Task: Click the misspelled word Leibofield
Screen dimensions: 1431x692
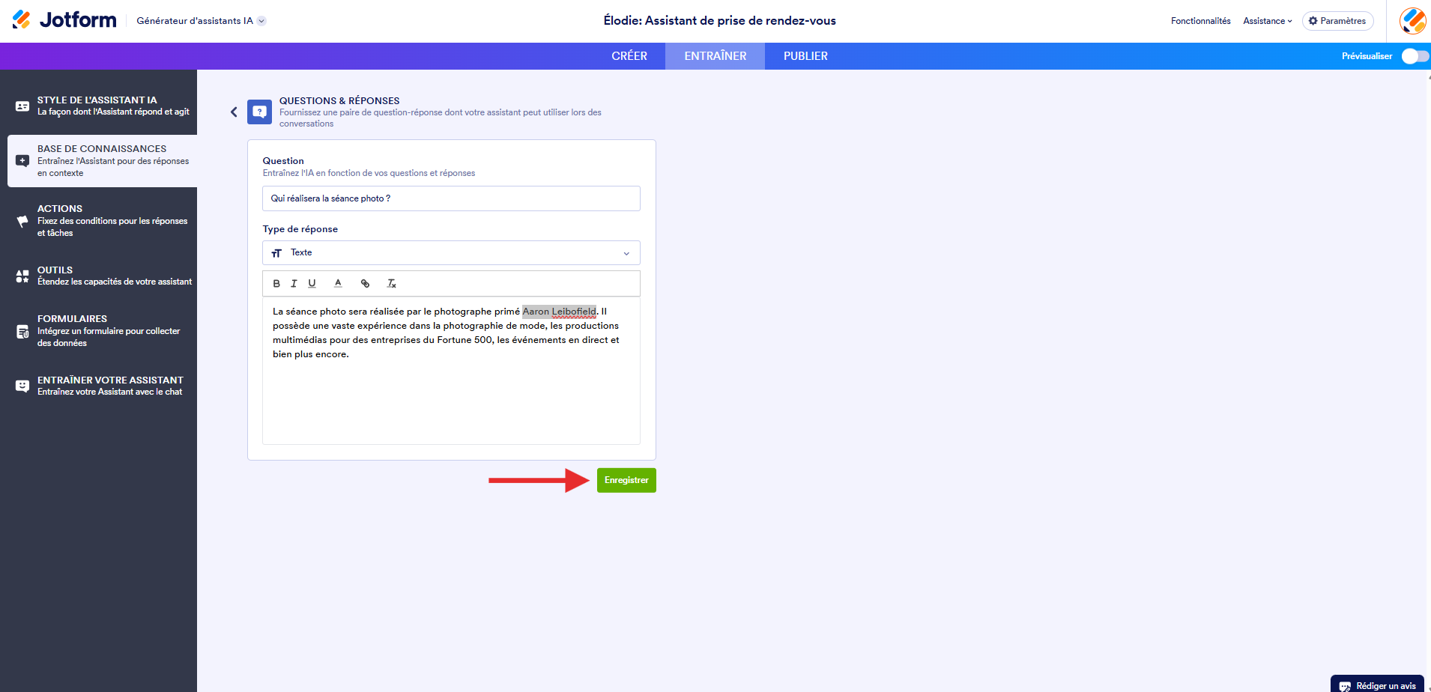Action: 574,312
